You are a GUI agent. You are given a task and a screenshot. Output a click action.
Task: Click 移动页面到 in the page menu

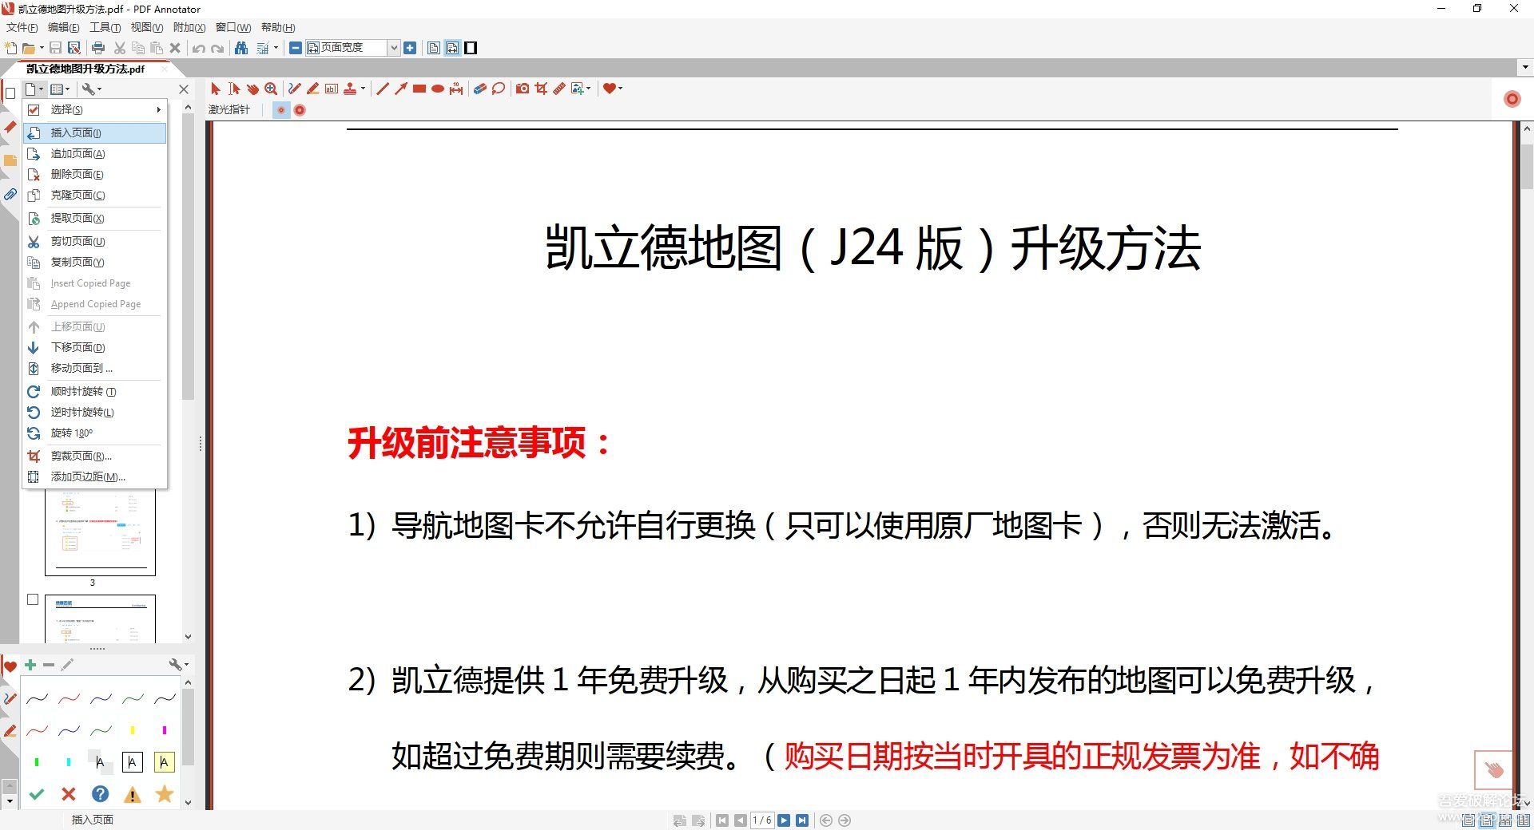pos(76,368)
